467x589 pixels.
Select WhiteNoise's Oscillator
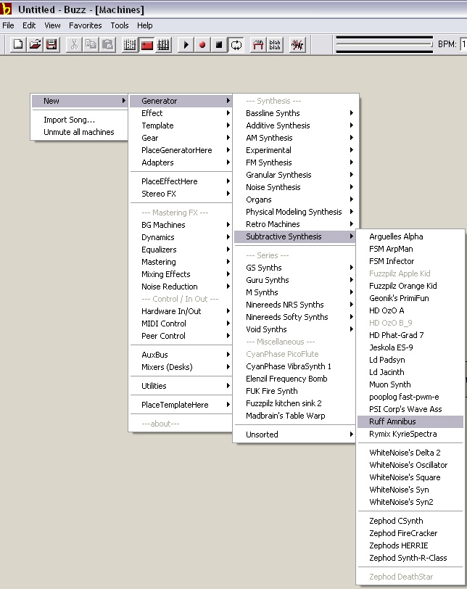(x=410, y=465)
